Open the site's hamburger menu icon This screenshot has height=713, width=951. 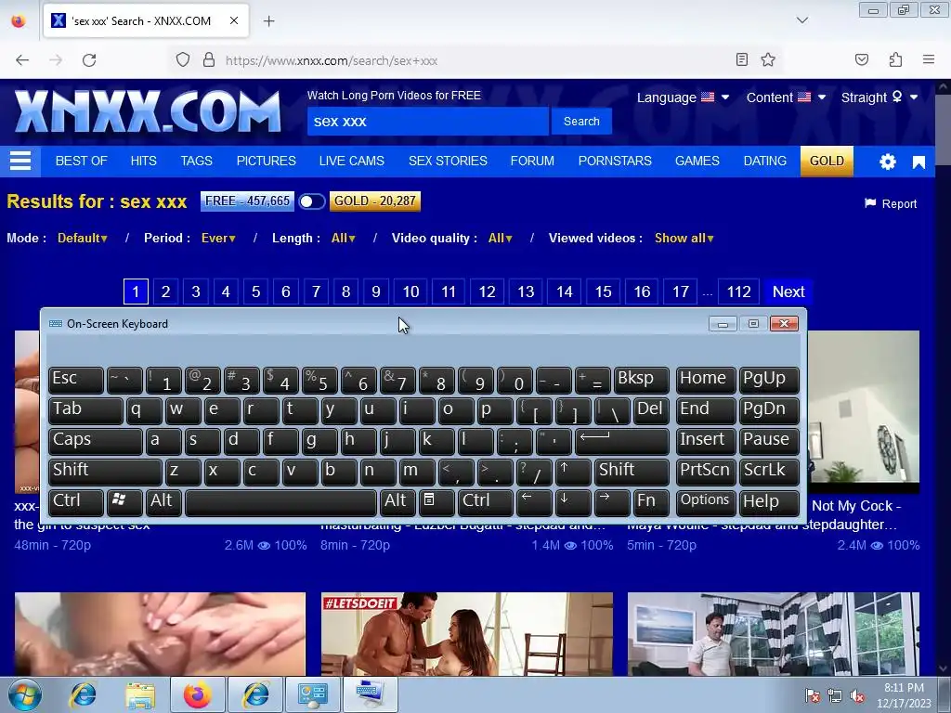point(20,162)
